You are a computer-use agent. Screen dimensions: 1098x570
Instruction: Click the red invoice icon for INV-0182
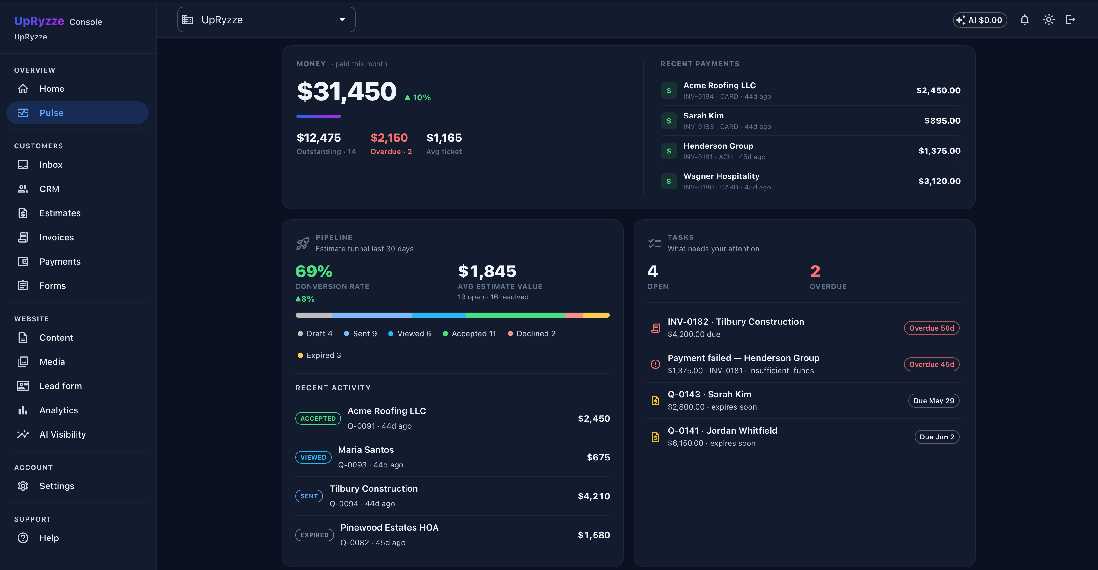click(655, 328)
